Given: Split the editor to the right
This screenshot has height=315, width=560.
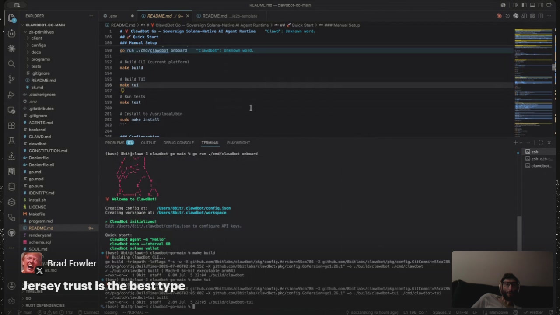Looking at the screenshot, I should coord(541,16).
